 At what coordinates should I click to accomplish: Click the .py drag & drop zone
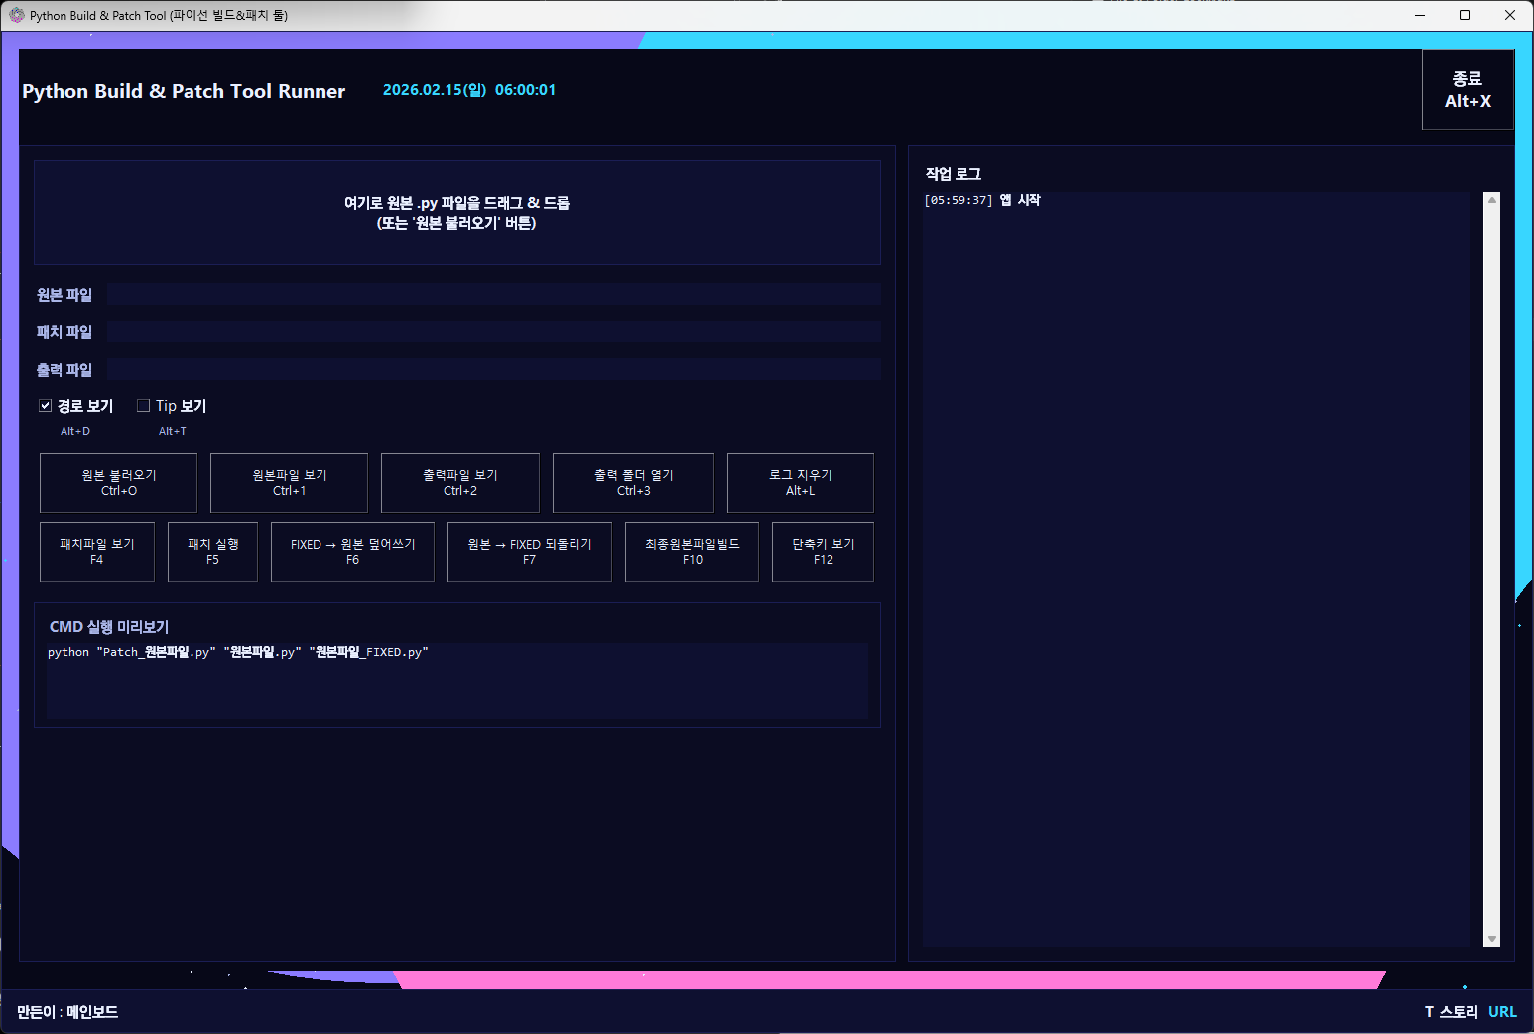(x=457, y=212)
